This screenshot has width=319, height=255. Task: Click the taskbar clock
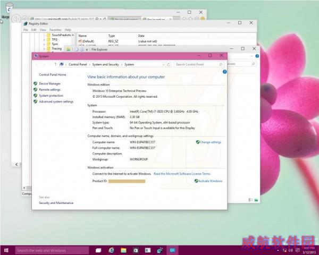(x=309, y=250)
